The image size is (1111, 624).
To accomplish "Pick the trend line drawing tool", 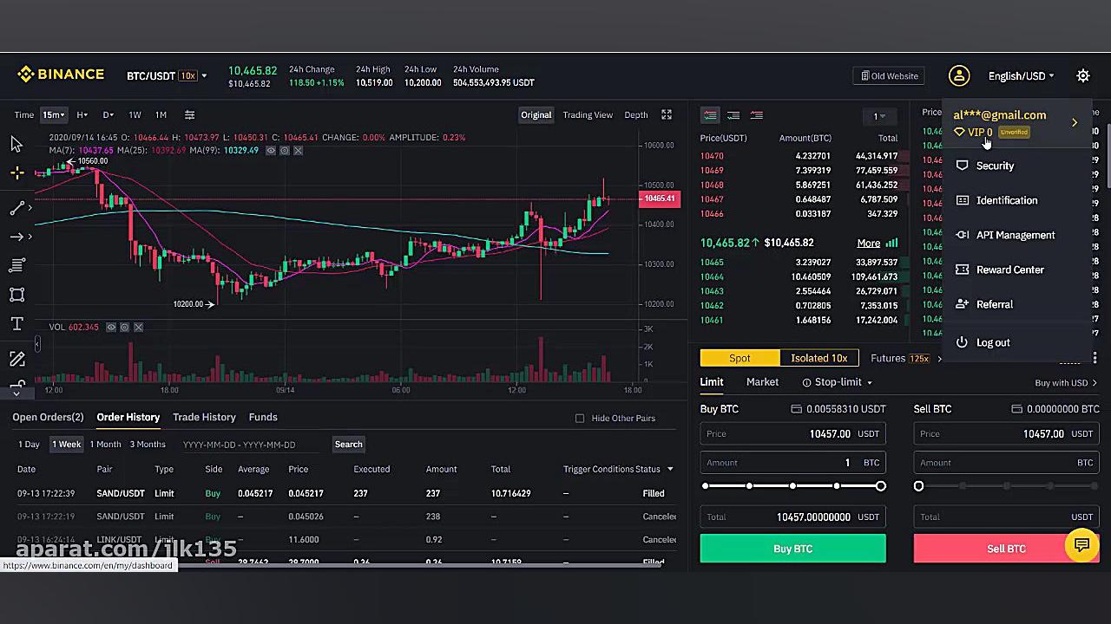I will 16,208.
